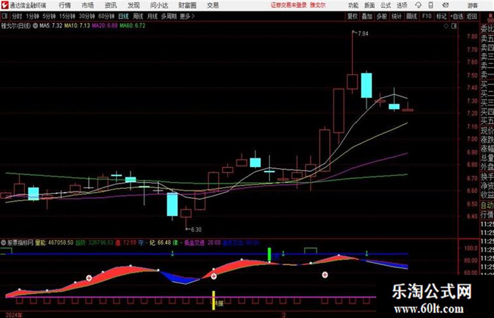Switch to the 15分钟 period tab
This screenshot has height=318, width=494.
pos(67,16)
